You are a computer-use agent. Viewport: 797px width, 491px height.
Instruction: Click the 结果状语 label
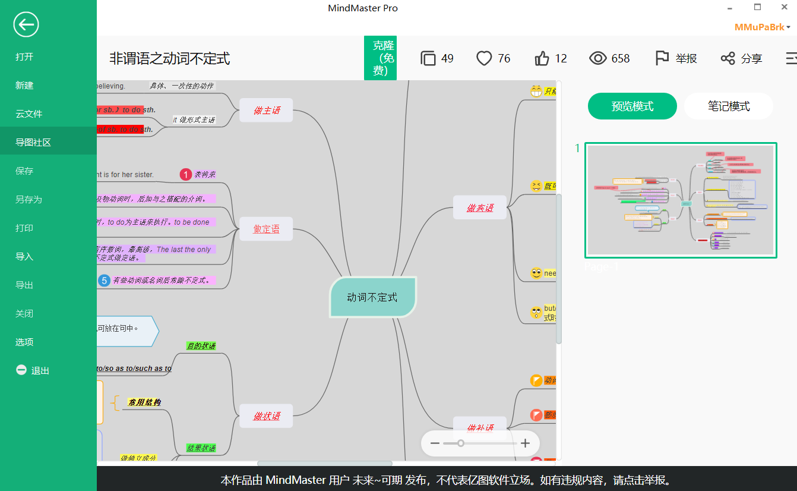click(x=201, y=448)
